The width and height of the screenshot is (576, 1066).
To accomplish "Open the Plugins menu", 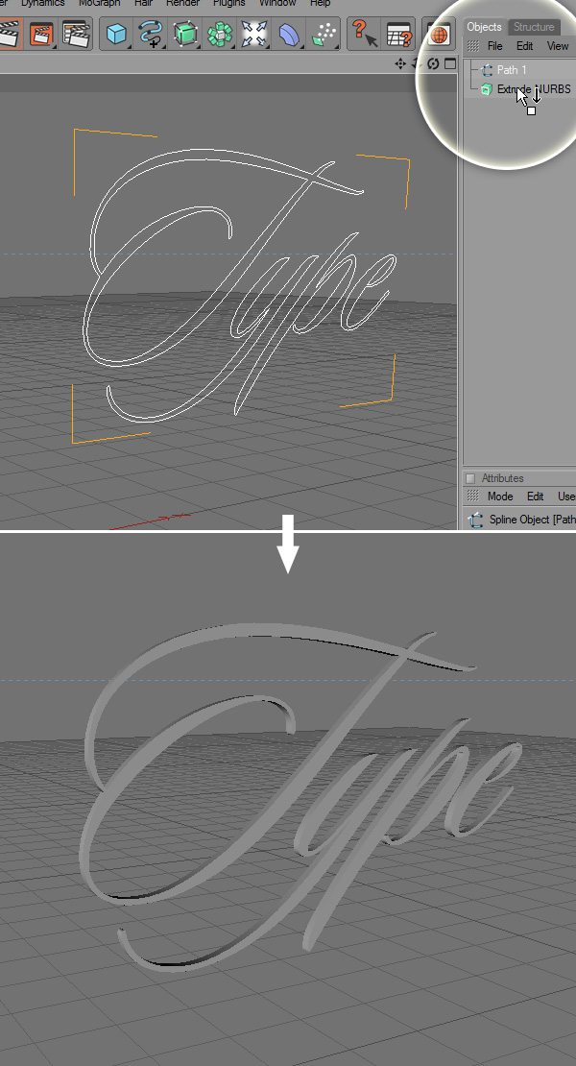I will (228, 4).
